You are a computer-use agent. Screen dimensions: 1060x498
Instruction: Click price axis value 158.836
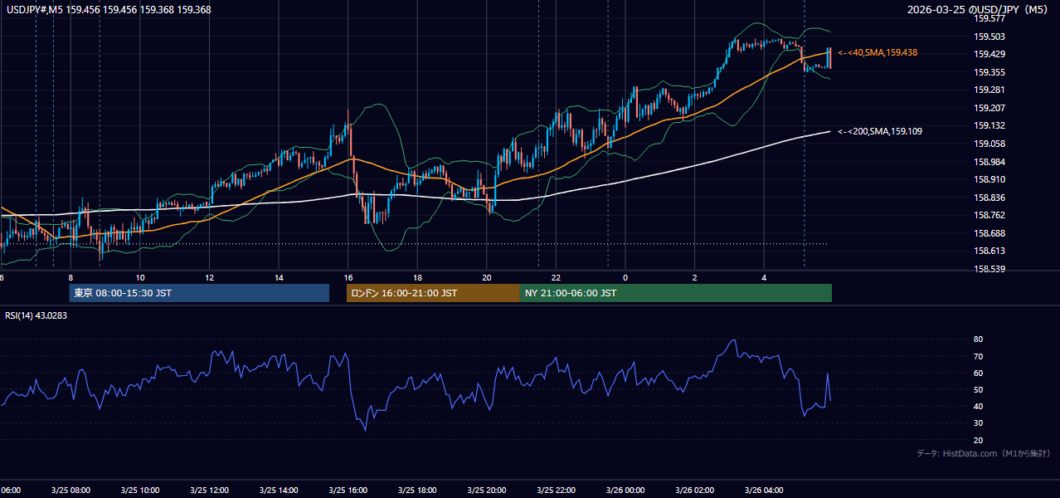[989, 198]
